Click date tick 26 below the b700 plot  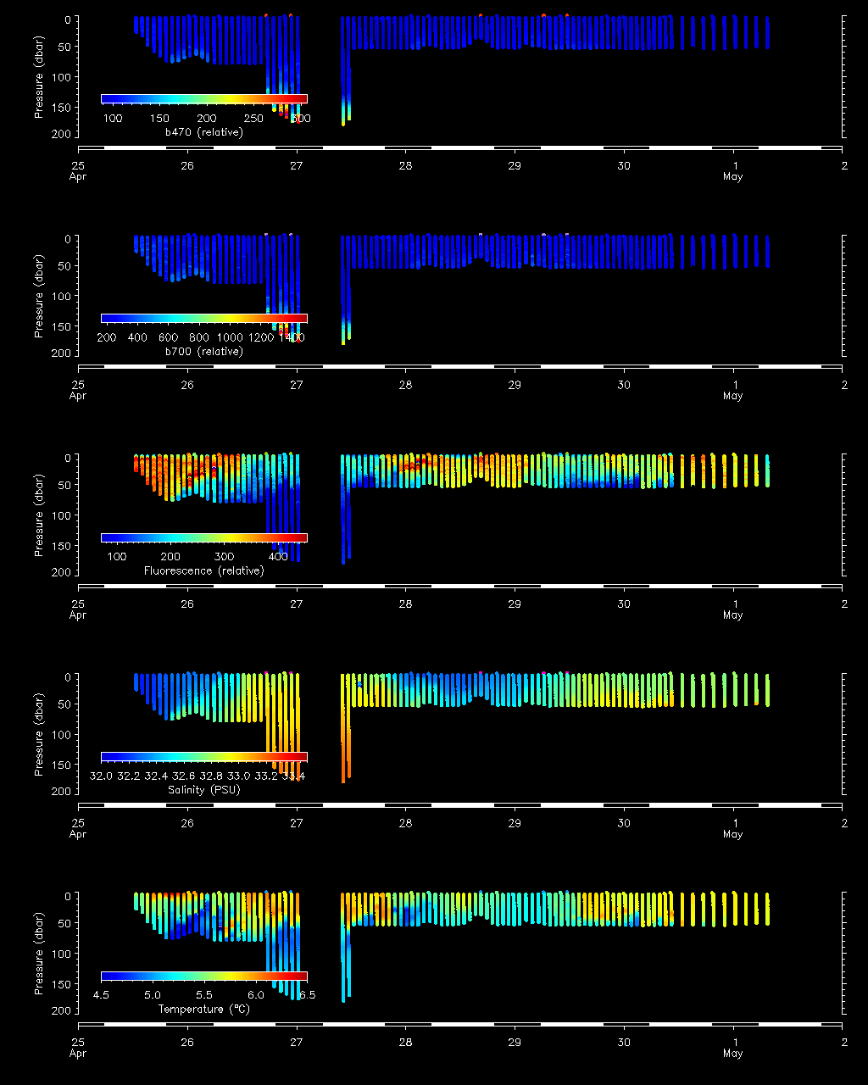pyautogui.click(x=187, y=385)
